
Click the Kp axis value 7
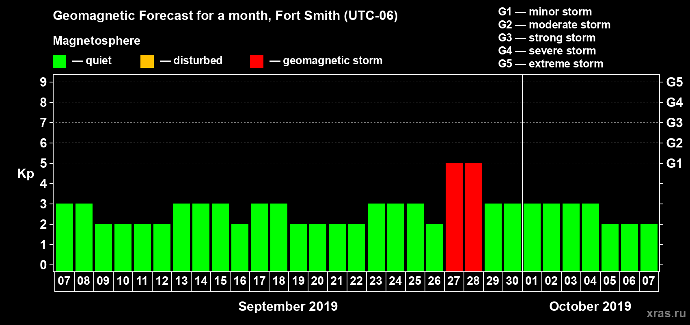tap(43, 123)
